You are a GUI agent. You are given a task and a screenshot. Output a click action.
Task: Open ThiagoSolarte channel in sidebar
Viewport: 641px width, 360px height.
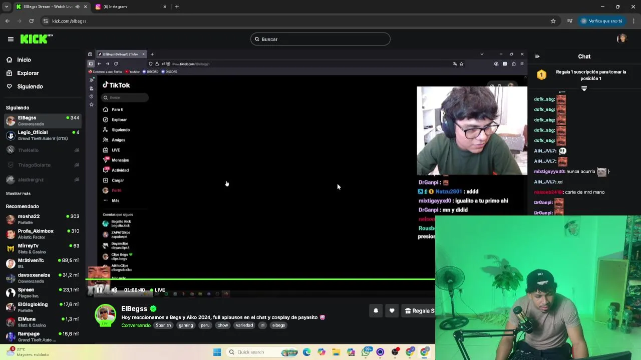click(x=43, y=165)
